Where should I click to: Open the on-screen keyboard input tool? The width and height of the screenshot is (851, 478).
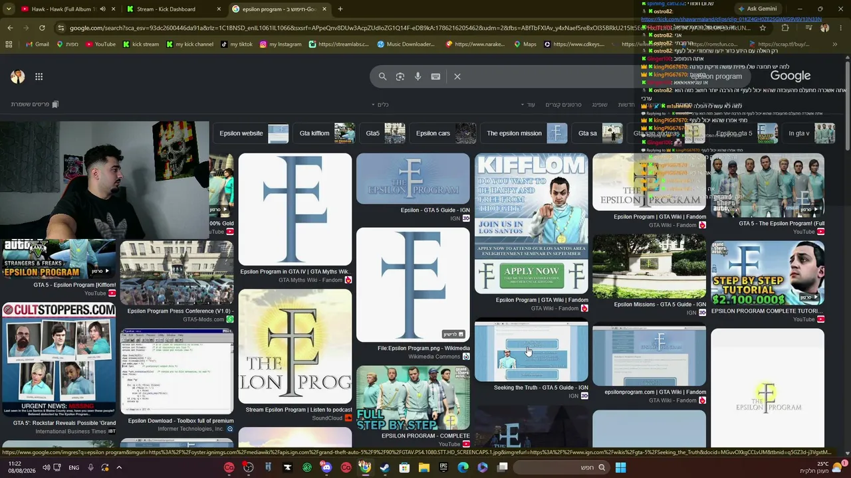(435, 76)
